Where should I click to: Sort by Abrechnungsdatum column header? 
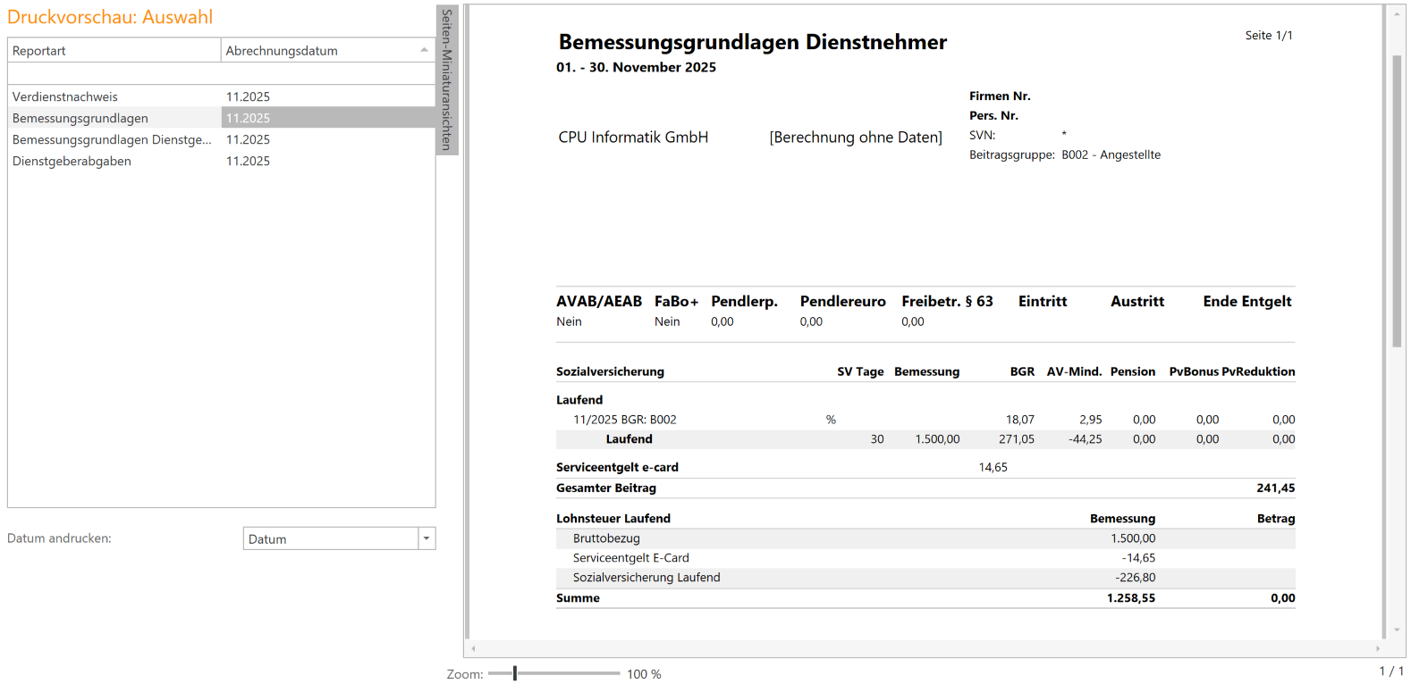coord(328,51)
